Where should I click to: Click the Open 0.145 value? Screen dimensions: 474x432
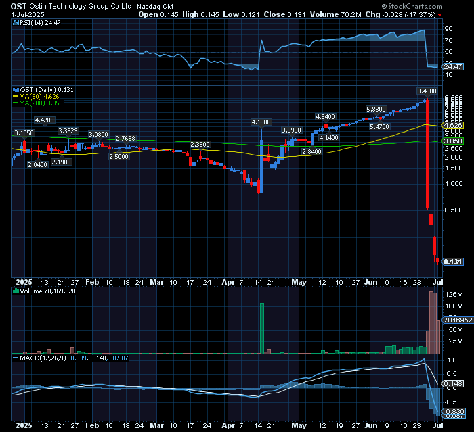158,14
